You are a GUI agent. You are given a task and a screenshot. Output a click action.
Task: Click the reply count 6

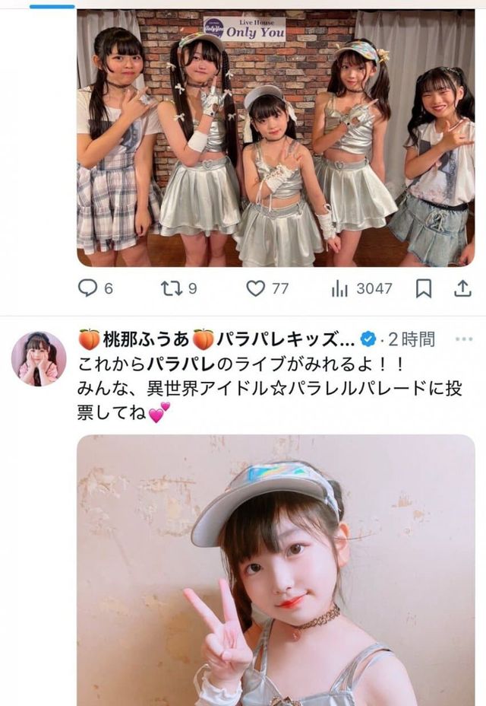[x=109, y=288]
